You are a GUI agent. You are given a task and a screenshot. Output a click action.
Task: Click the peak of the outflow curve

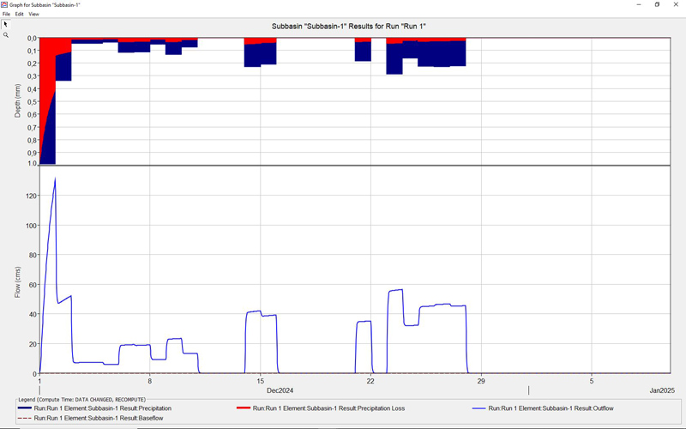click(x=55, y=178)
